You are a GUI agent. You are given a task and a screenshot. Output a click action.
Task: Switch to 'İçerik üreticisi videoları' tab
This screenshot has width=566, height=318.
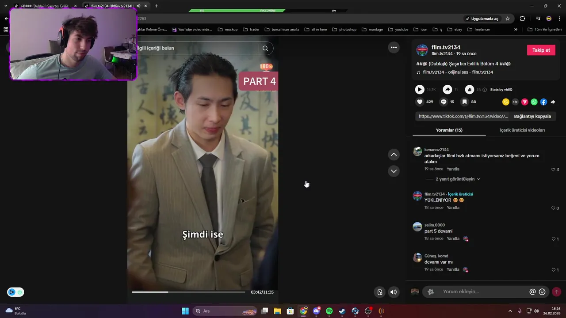click(x=522, y=130)
